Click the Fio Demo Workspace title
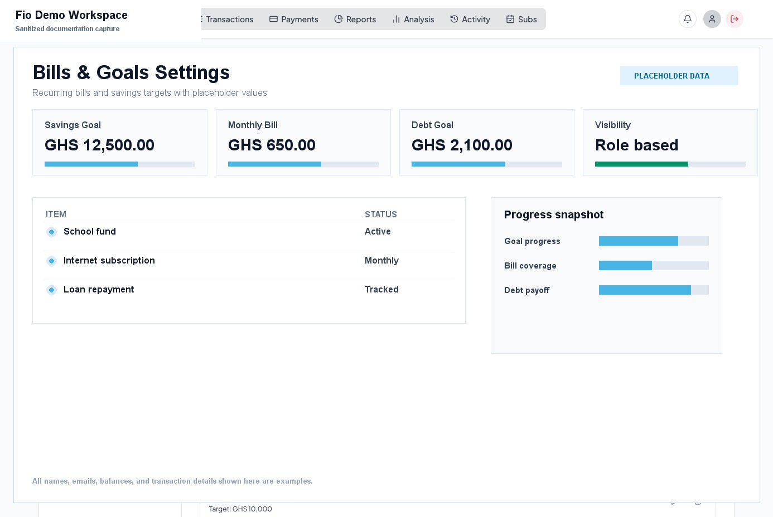 point(71,15)
